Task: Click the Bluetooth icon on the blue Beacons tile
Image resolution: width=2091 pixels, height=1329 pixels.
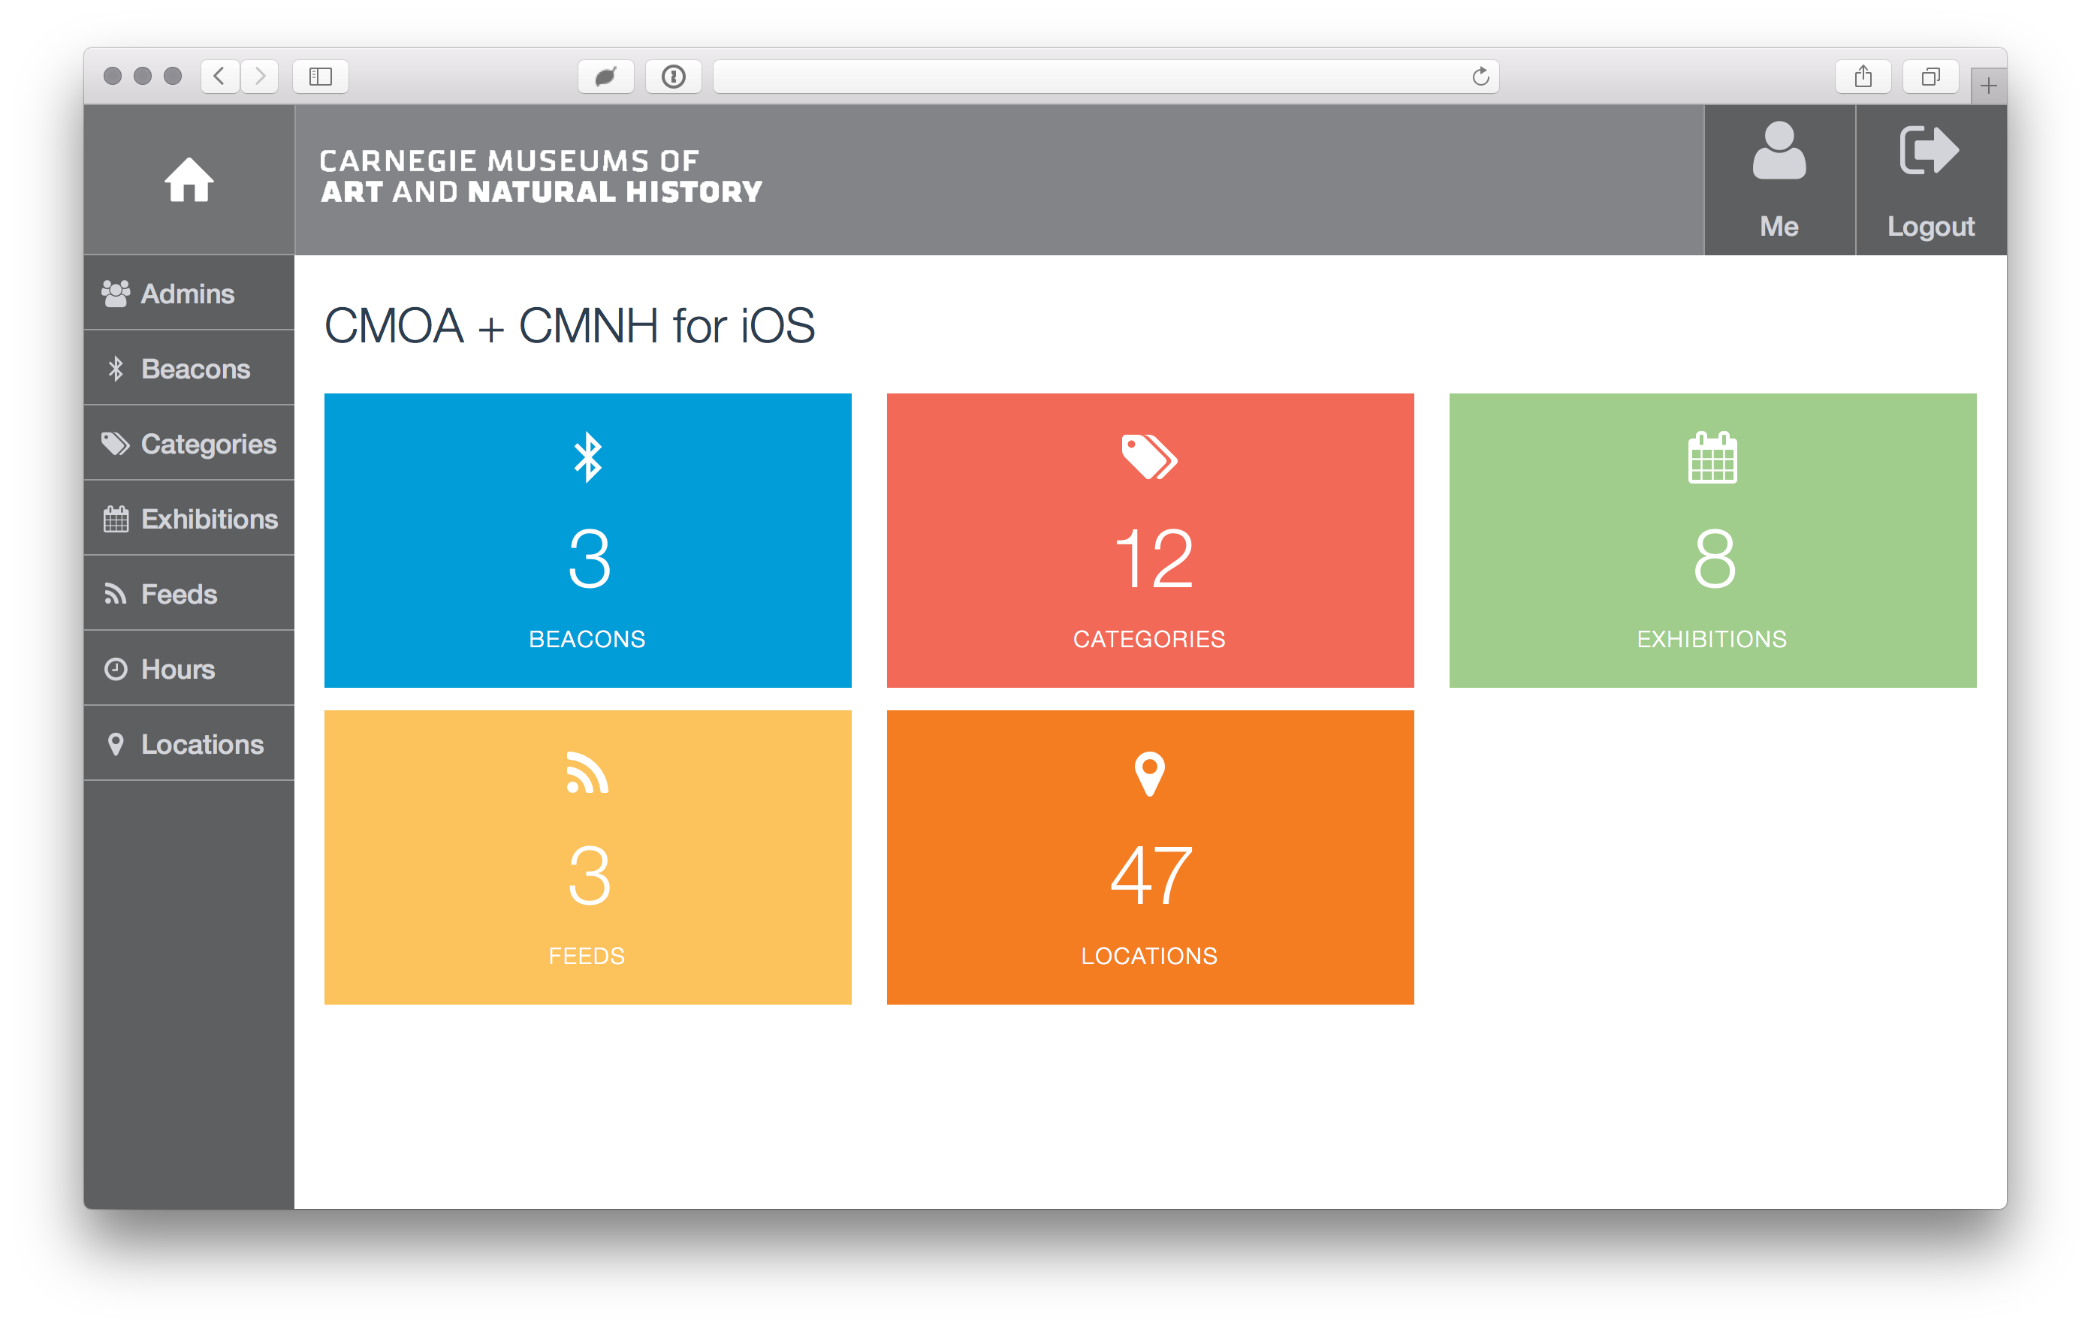Action: pos(588,457)
